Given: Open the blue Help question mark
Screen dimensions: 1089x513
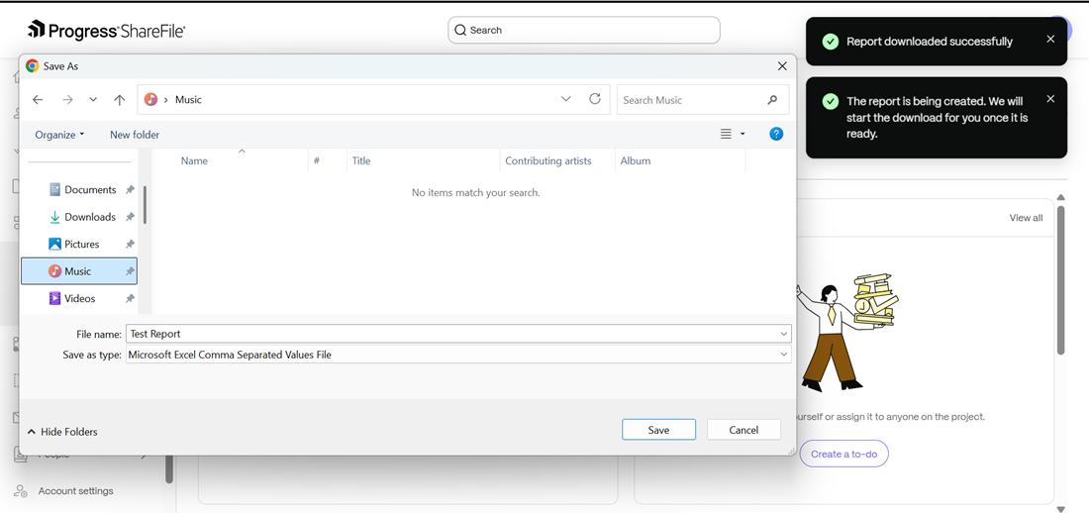Looking at the screenshot, I should tap(776, 134).
